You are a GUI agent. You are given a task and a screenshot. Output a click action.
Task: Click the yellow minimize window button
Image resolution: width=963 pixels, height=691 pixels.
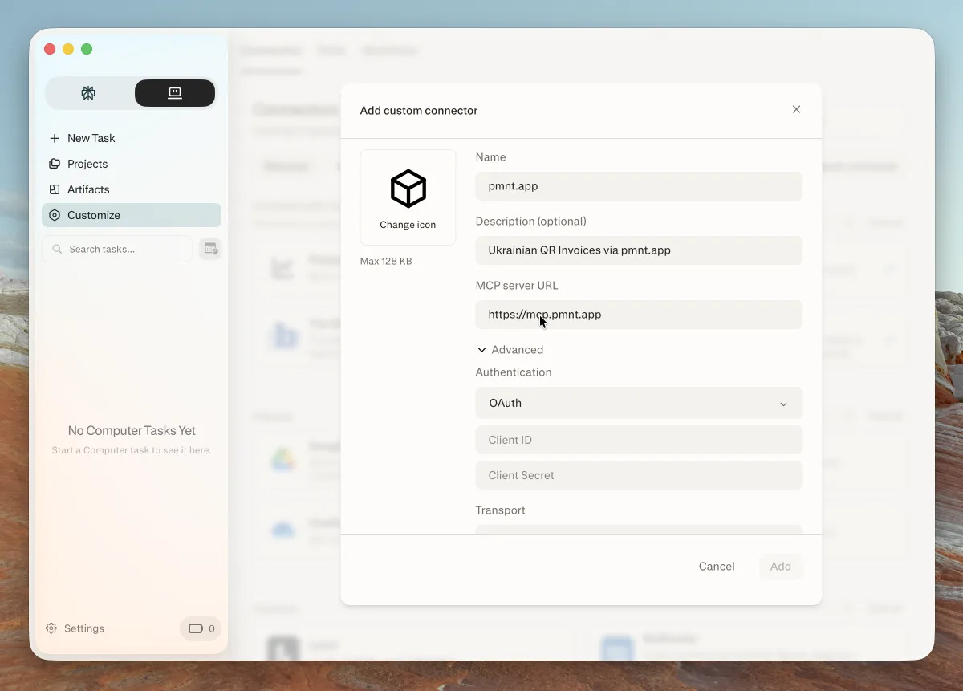coord(68,49)
